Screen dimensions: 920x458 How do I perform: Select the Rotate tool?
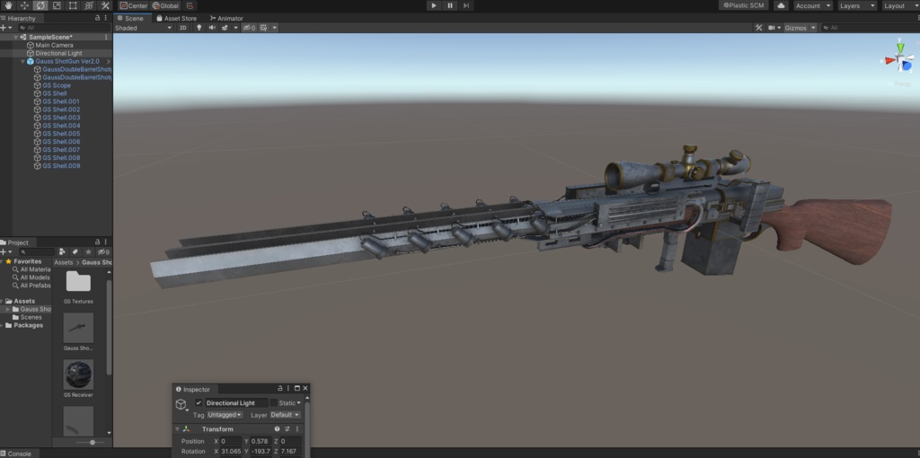[40, 5]
